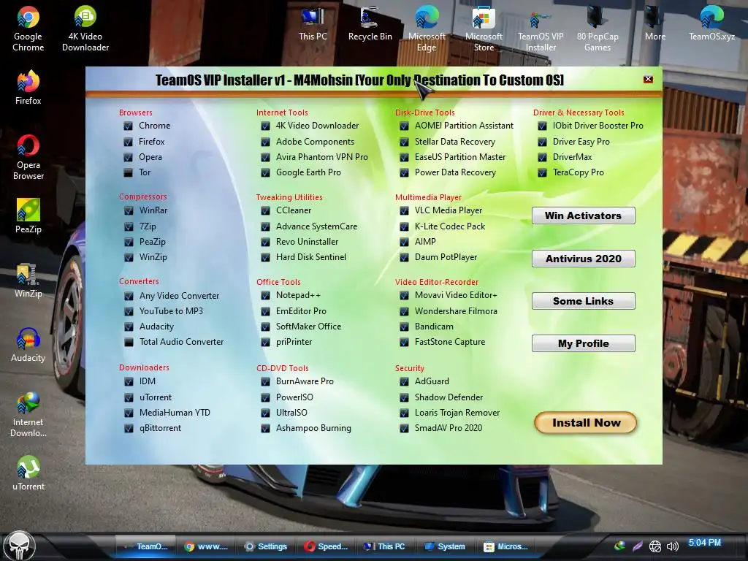
Task: Uncheck the TeraCopy Pro checkbox
Action: (x=542, y=172)
